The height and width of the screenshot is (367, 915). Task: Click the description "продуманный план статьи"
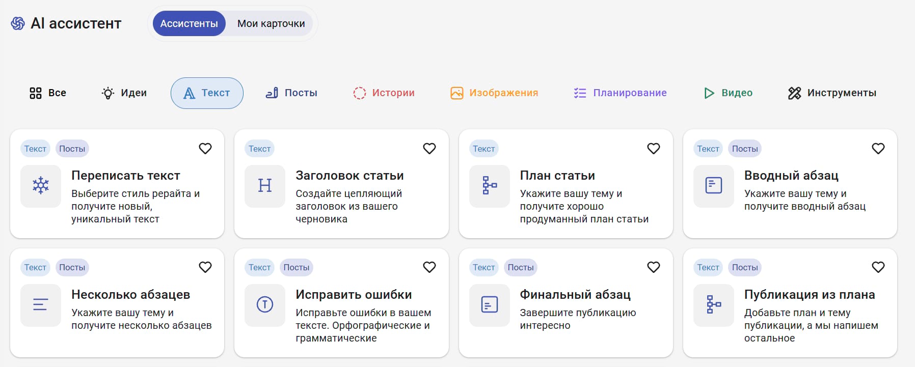(x=584, y=219)
